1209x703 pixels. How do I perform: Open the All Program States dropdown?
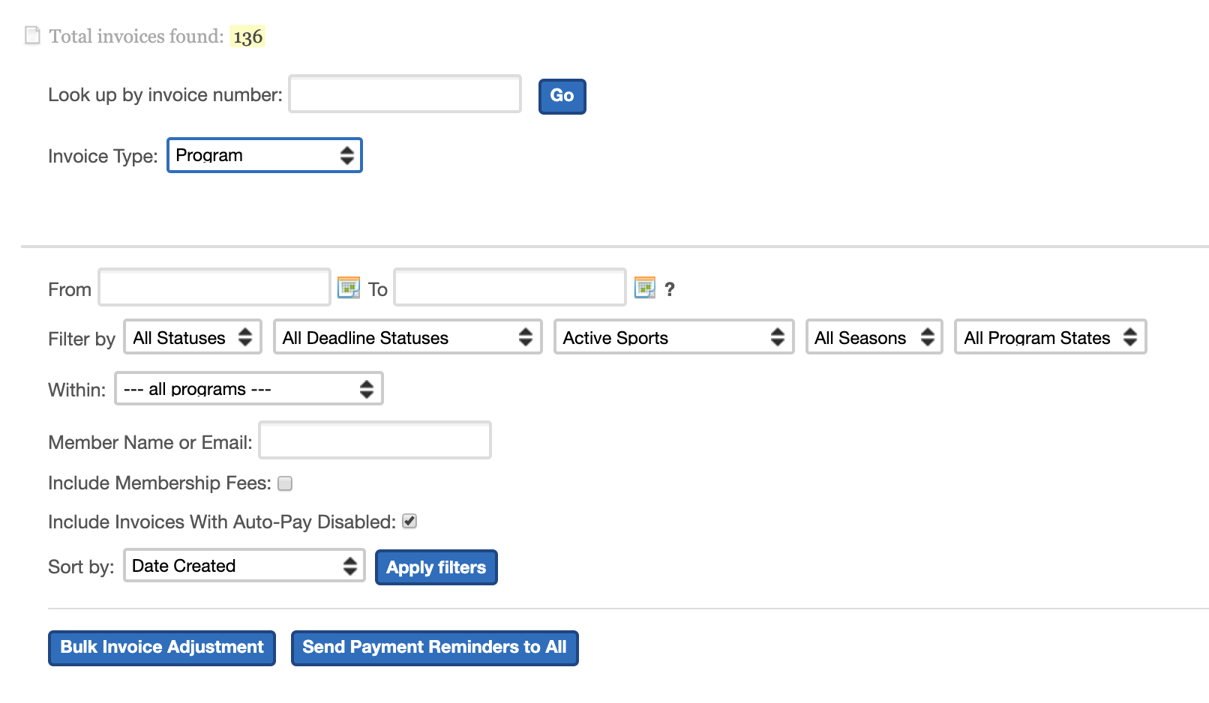click(1049, 337)
